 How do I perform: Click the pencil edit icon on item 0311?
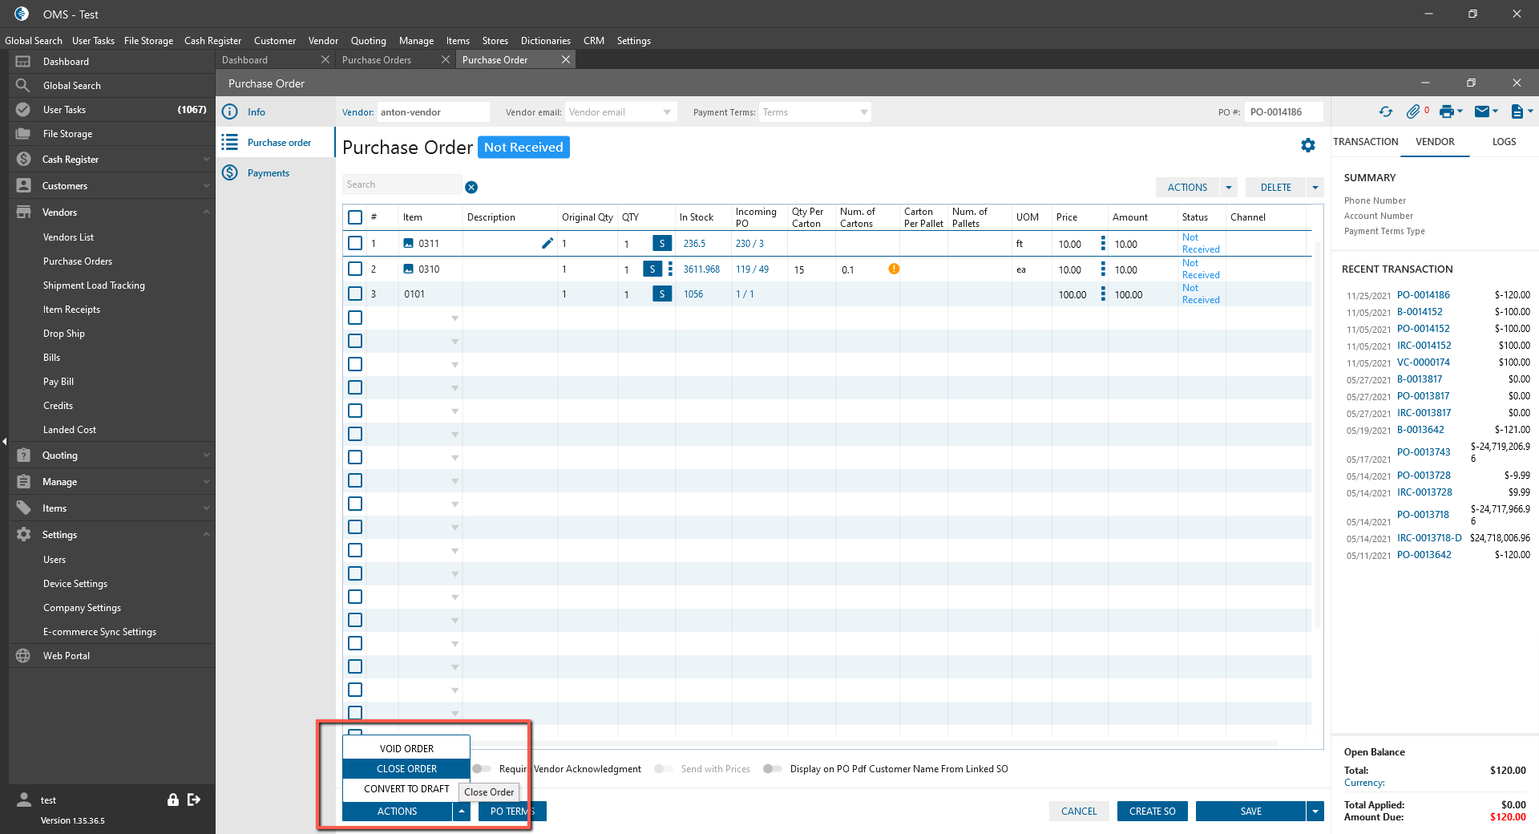point(547,243)
